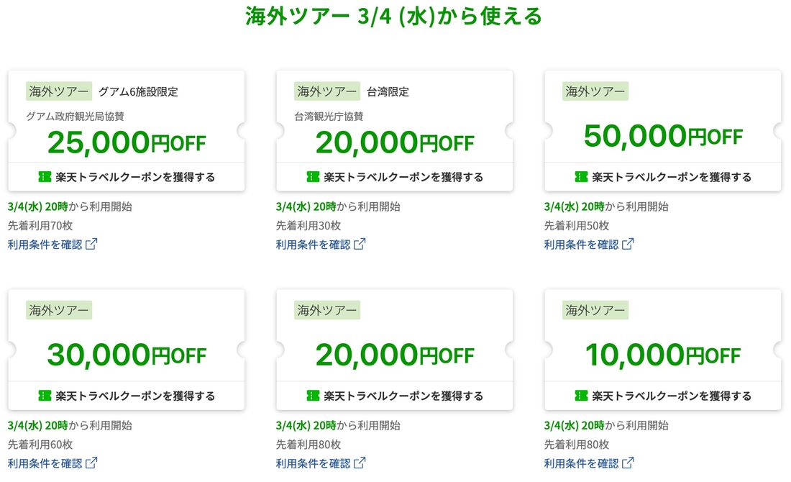
Task: Acquire the 10,000円OFF overseas tour coupon
Action: tap(663, 395)
